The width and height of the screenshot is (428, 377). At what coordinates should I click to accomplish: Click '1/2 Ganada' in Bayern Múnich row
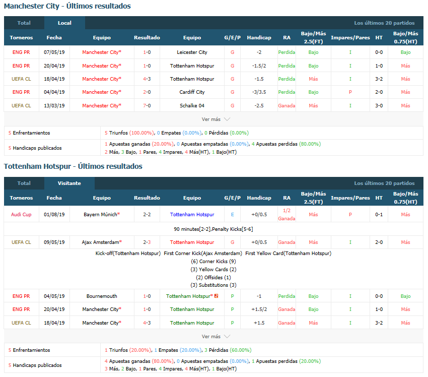pos(287,214)
